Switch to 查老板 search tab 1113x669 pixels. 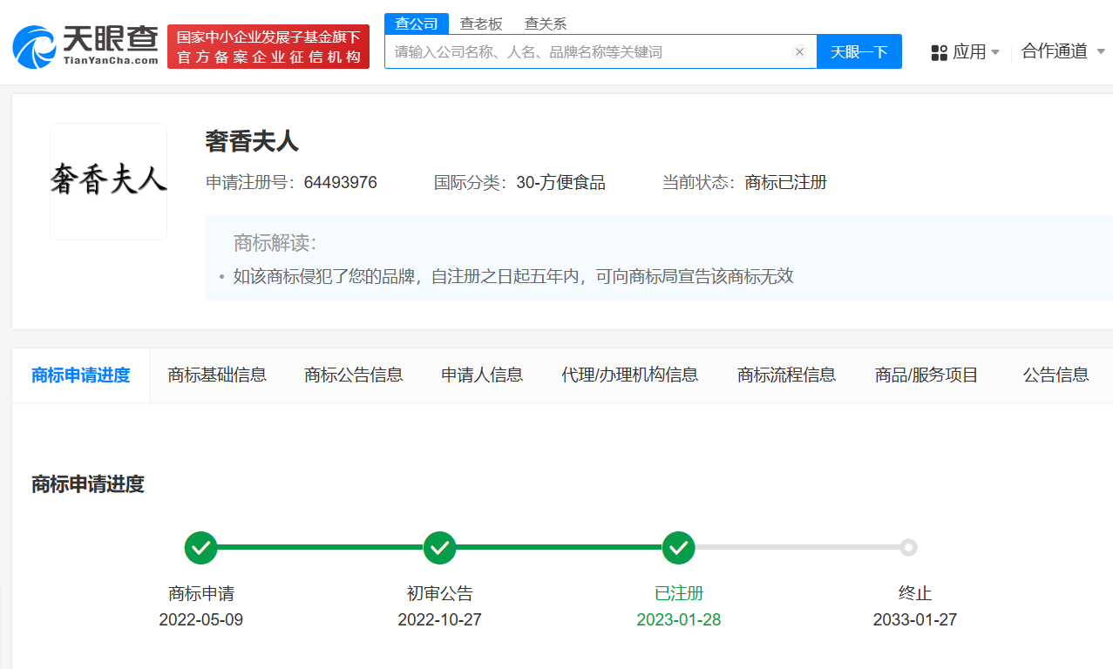[481, 24]
